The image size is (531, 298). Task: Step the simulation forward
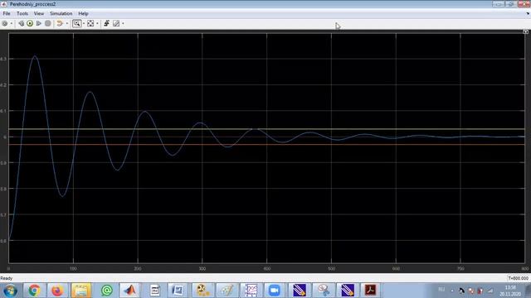pyautogui.click(x=39, y=23)
